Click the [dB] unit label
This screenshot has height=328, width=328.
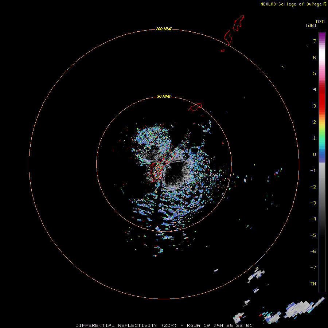click(x=311, y=25)
